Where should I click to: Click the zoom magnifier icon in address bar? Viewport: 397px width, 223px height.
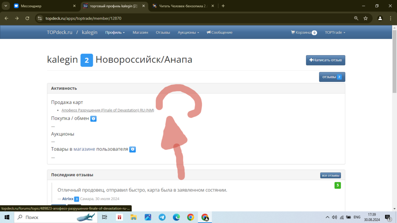(356, 18)
